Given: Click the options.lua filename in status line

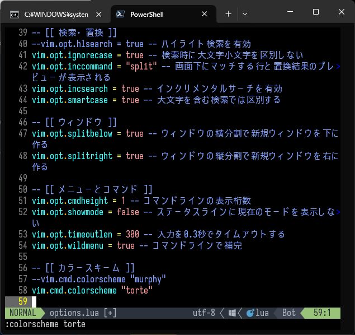Looking at the screenshot, I should pyautogui.click(x=74, y=313).
